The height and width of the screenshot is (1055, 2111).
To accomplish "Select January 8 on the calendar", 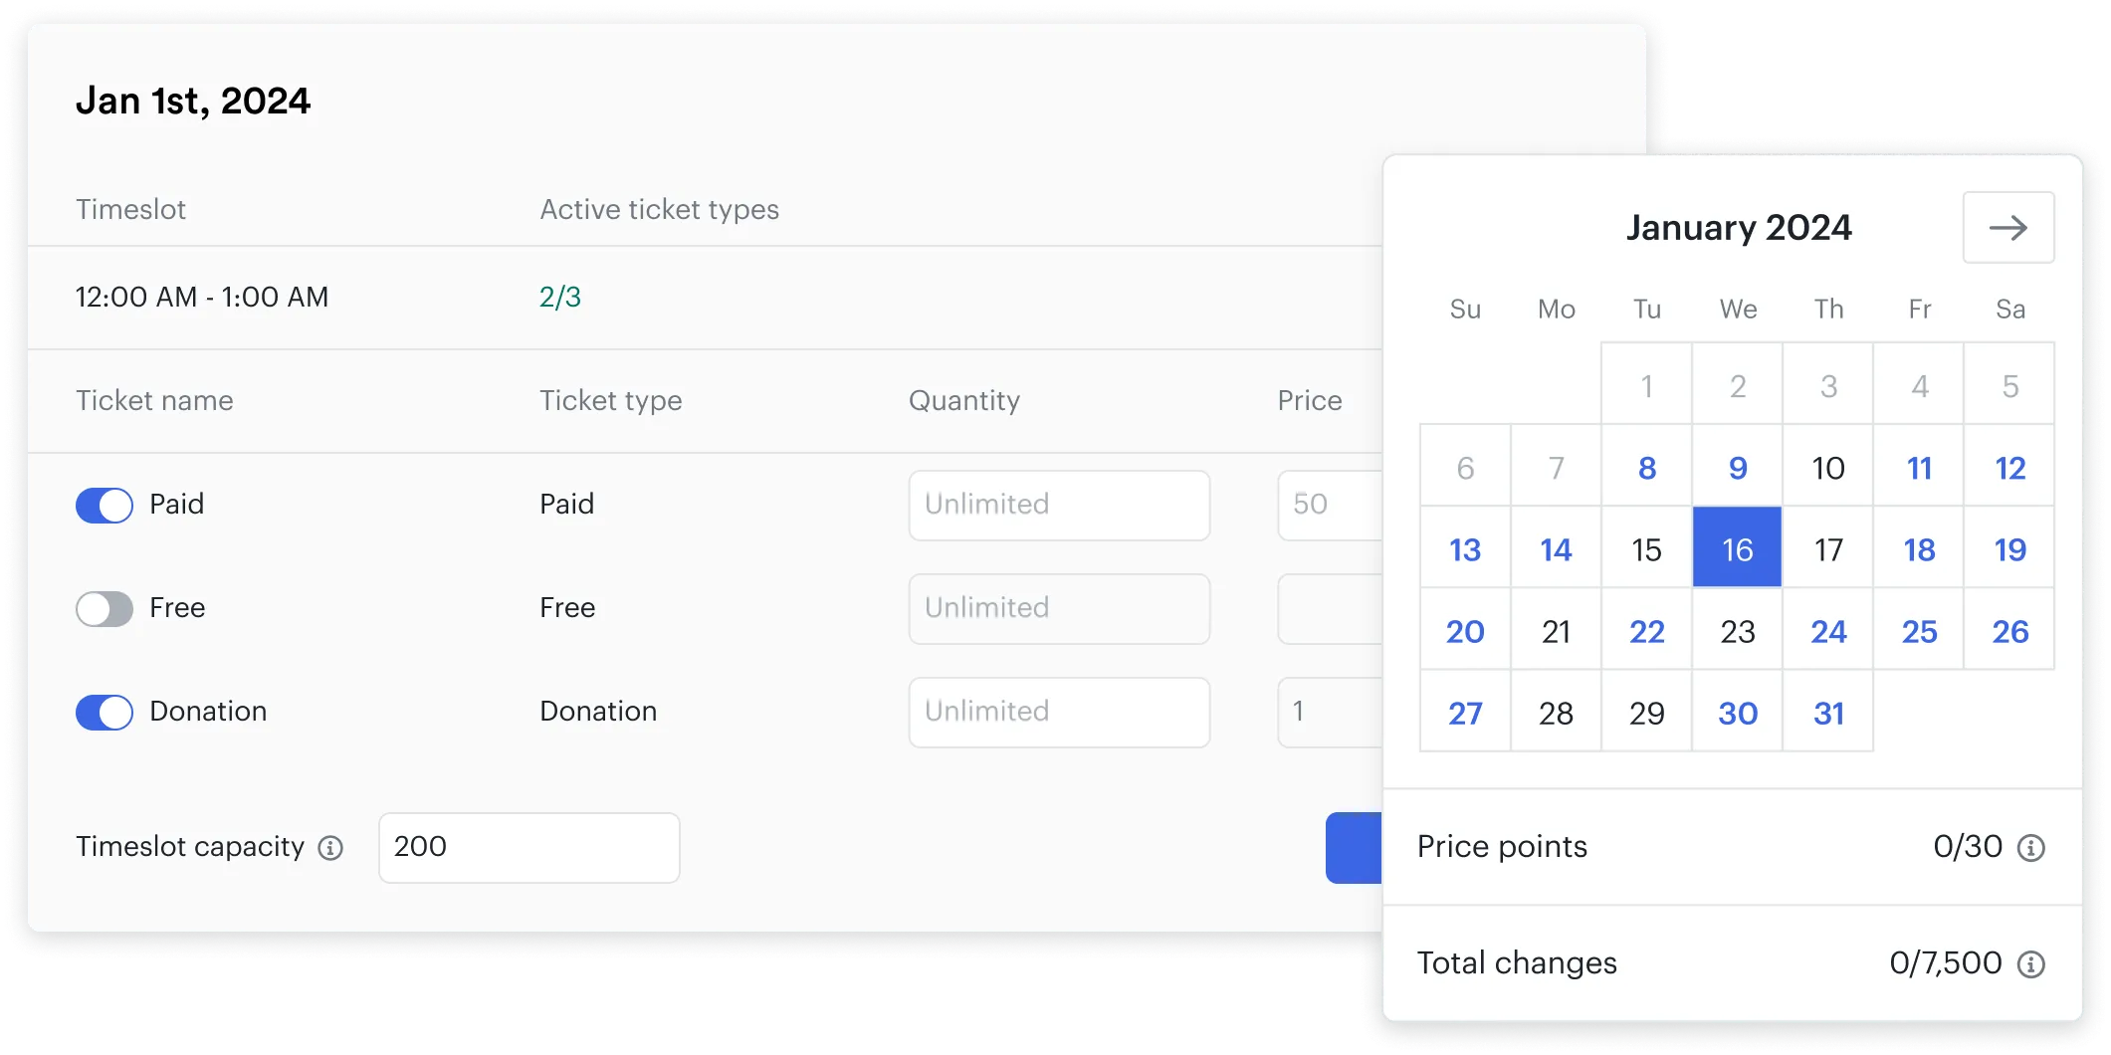I will pyautogui.click(x=1646, y=466).
